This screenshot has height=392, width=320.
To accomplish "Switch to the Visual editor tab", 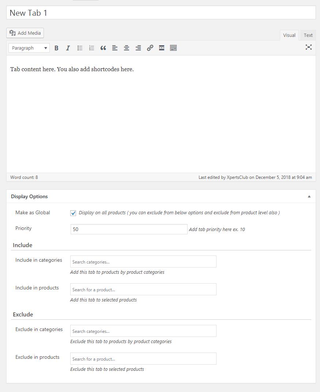I will (x=289, y=35).
